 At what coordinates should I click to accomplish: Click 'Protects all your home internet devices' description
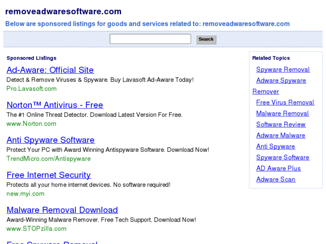point(88,185)
